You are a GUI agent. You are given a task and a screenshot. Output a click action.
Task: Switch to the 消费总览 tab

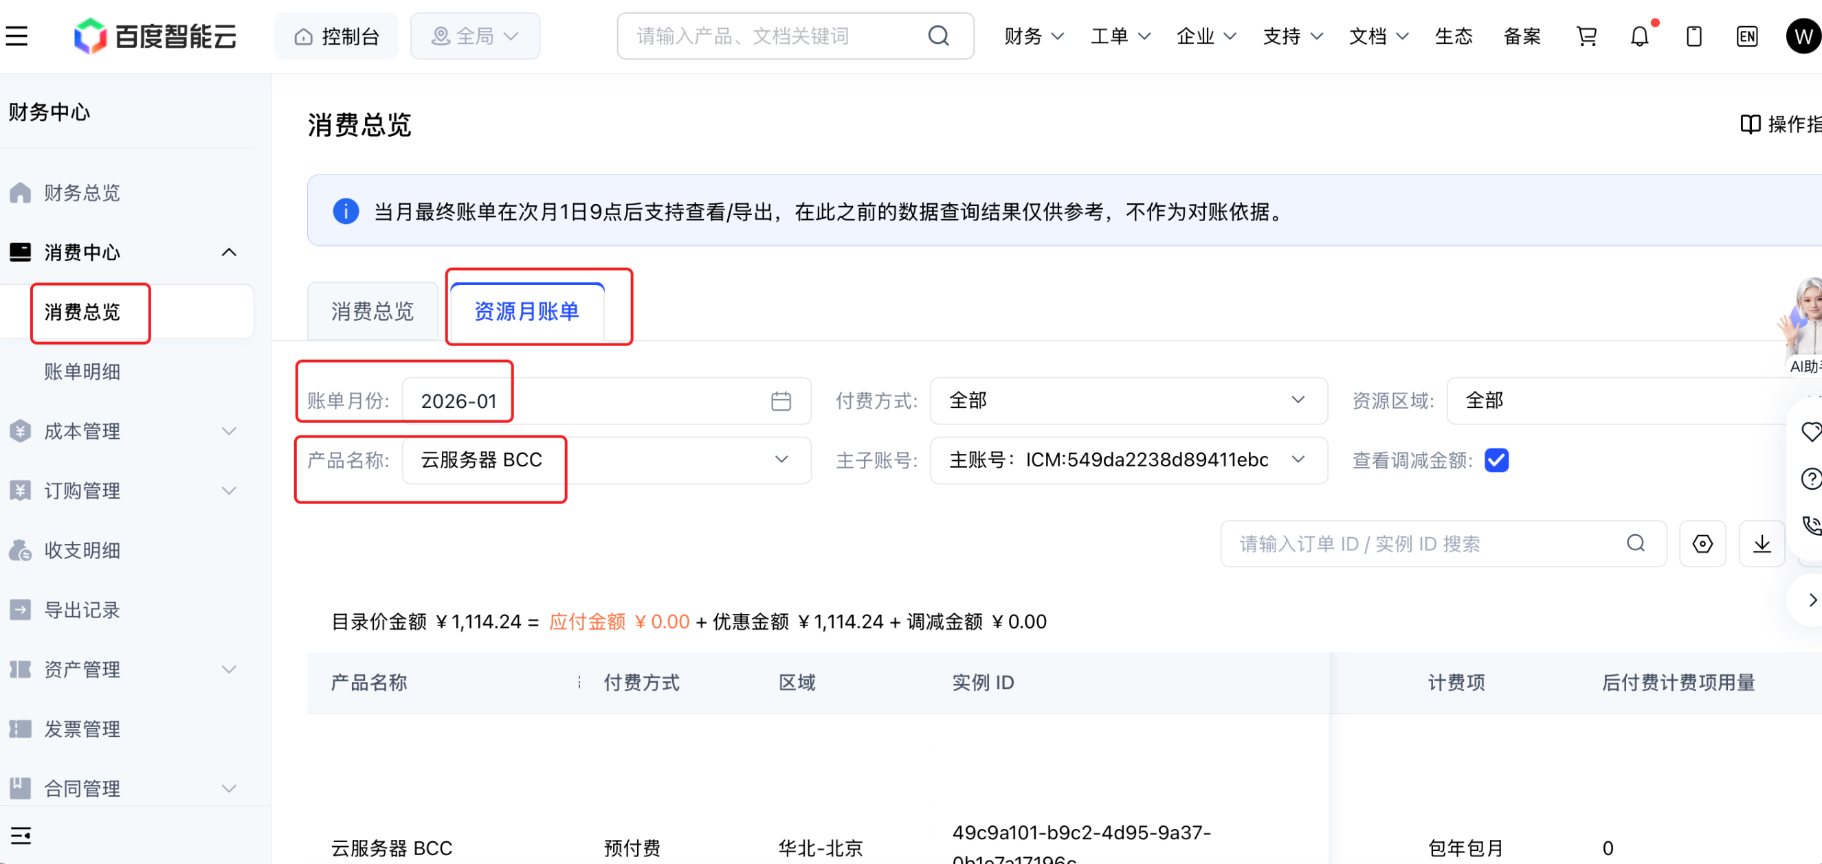click(x=373, y=312)
